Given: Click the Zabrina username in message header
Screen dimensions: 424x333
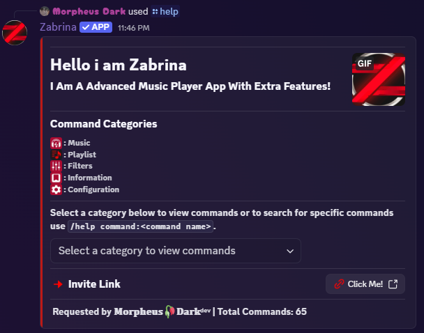Looking at the screenshot, I should click(58, 27).
